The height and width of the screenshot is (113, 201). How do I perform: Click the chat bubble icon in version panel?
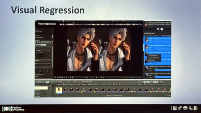(x=158, y=29)
